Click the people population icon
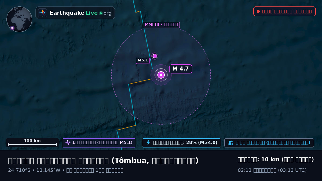Viewport: 322px width, 181px height. [231, 143]
